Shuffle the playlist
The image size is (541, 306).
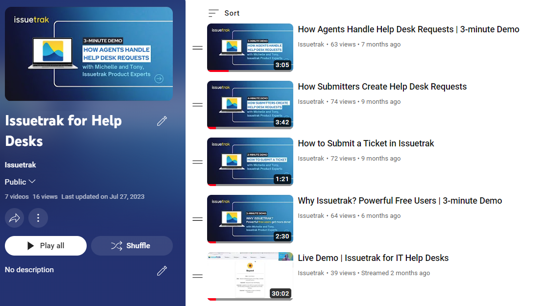pos(132,246)
